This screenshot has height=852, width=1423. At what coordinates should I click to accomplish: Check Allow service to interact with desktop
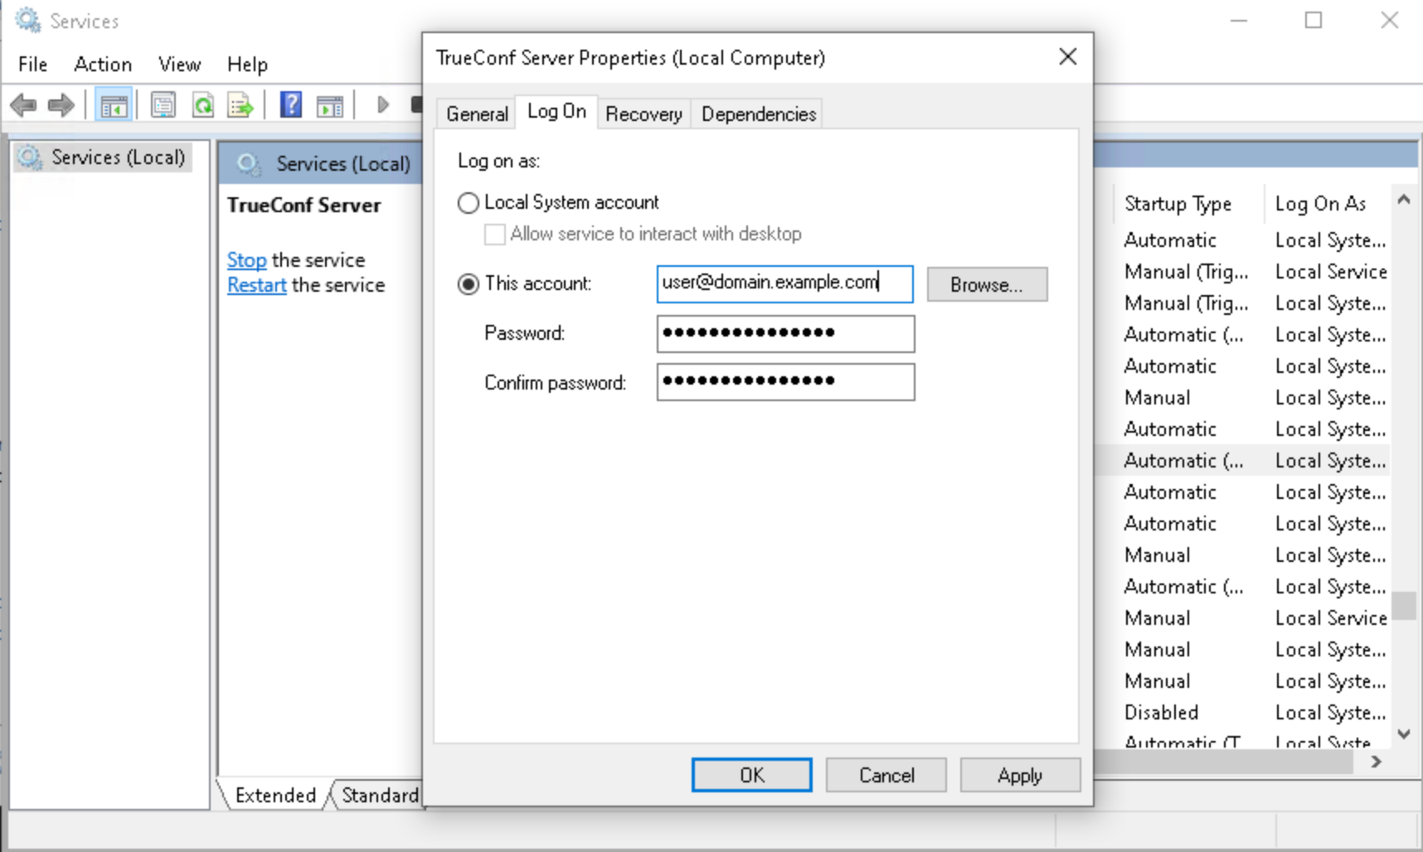(495, 235)
